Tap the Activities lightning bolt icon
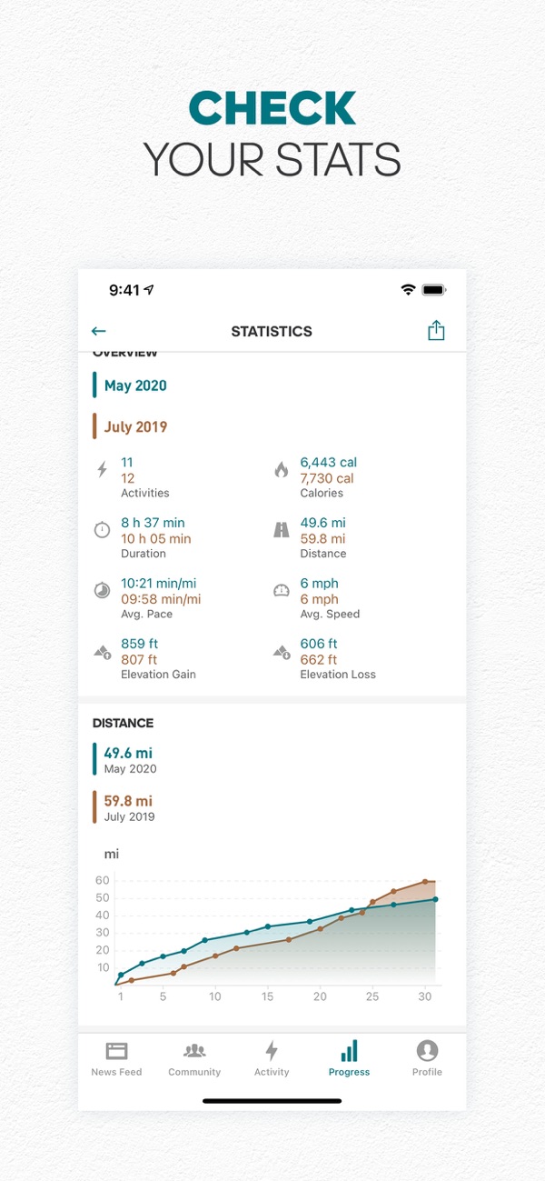The width and height of the screenshot is (545, 1181). (102, 470)
